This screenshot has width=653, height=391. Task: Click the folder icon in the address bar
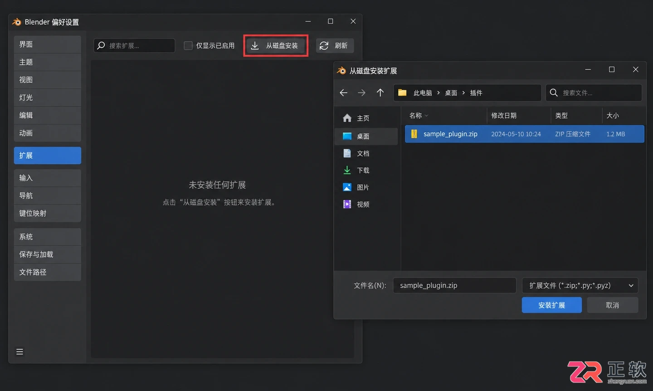(x=402, y=93)
